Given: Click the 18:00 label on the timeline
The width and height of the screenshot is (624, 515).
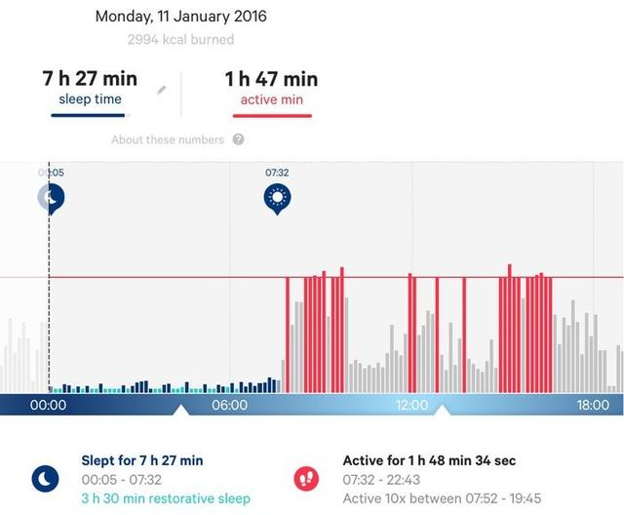Looking at the screenshot, I should tap(593, 405).
